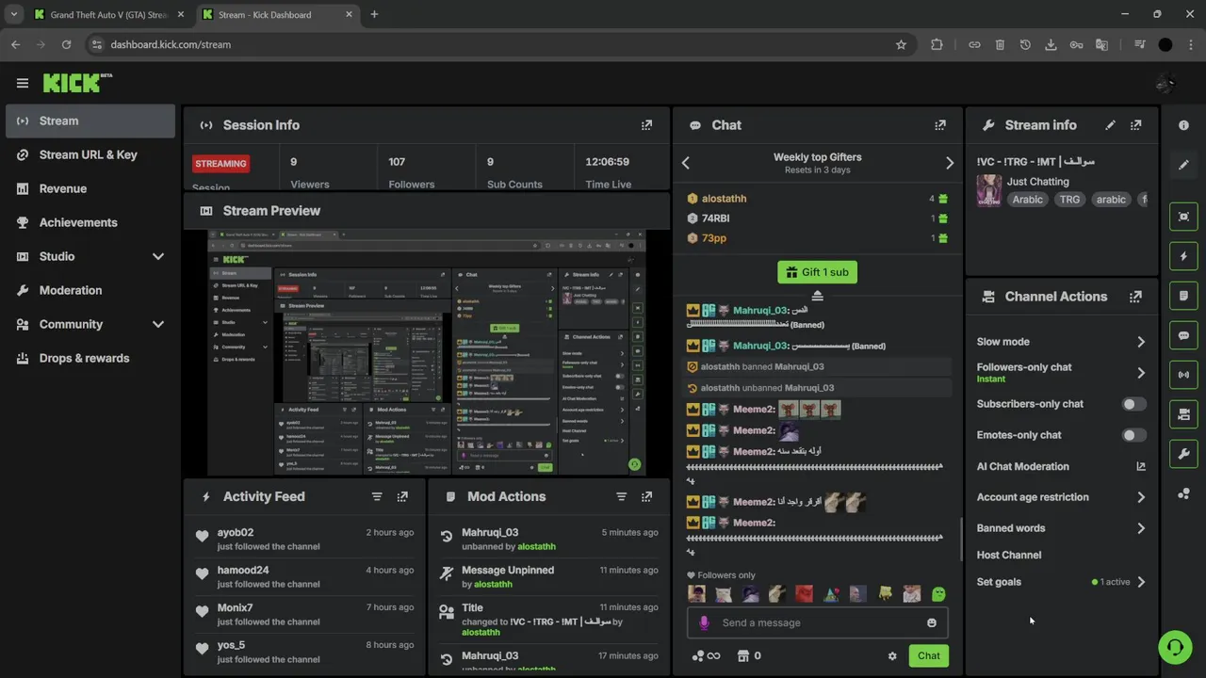Pop out the Stream info panel
Screen dimensions: 1206x678
(1135, 125)
